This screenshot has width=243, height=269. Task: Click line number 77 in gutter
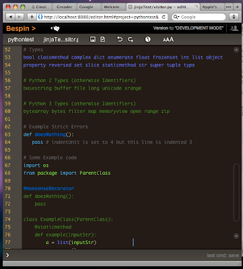pos(7,242)
